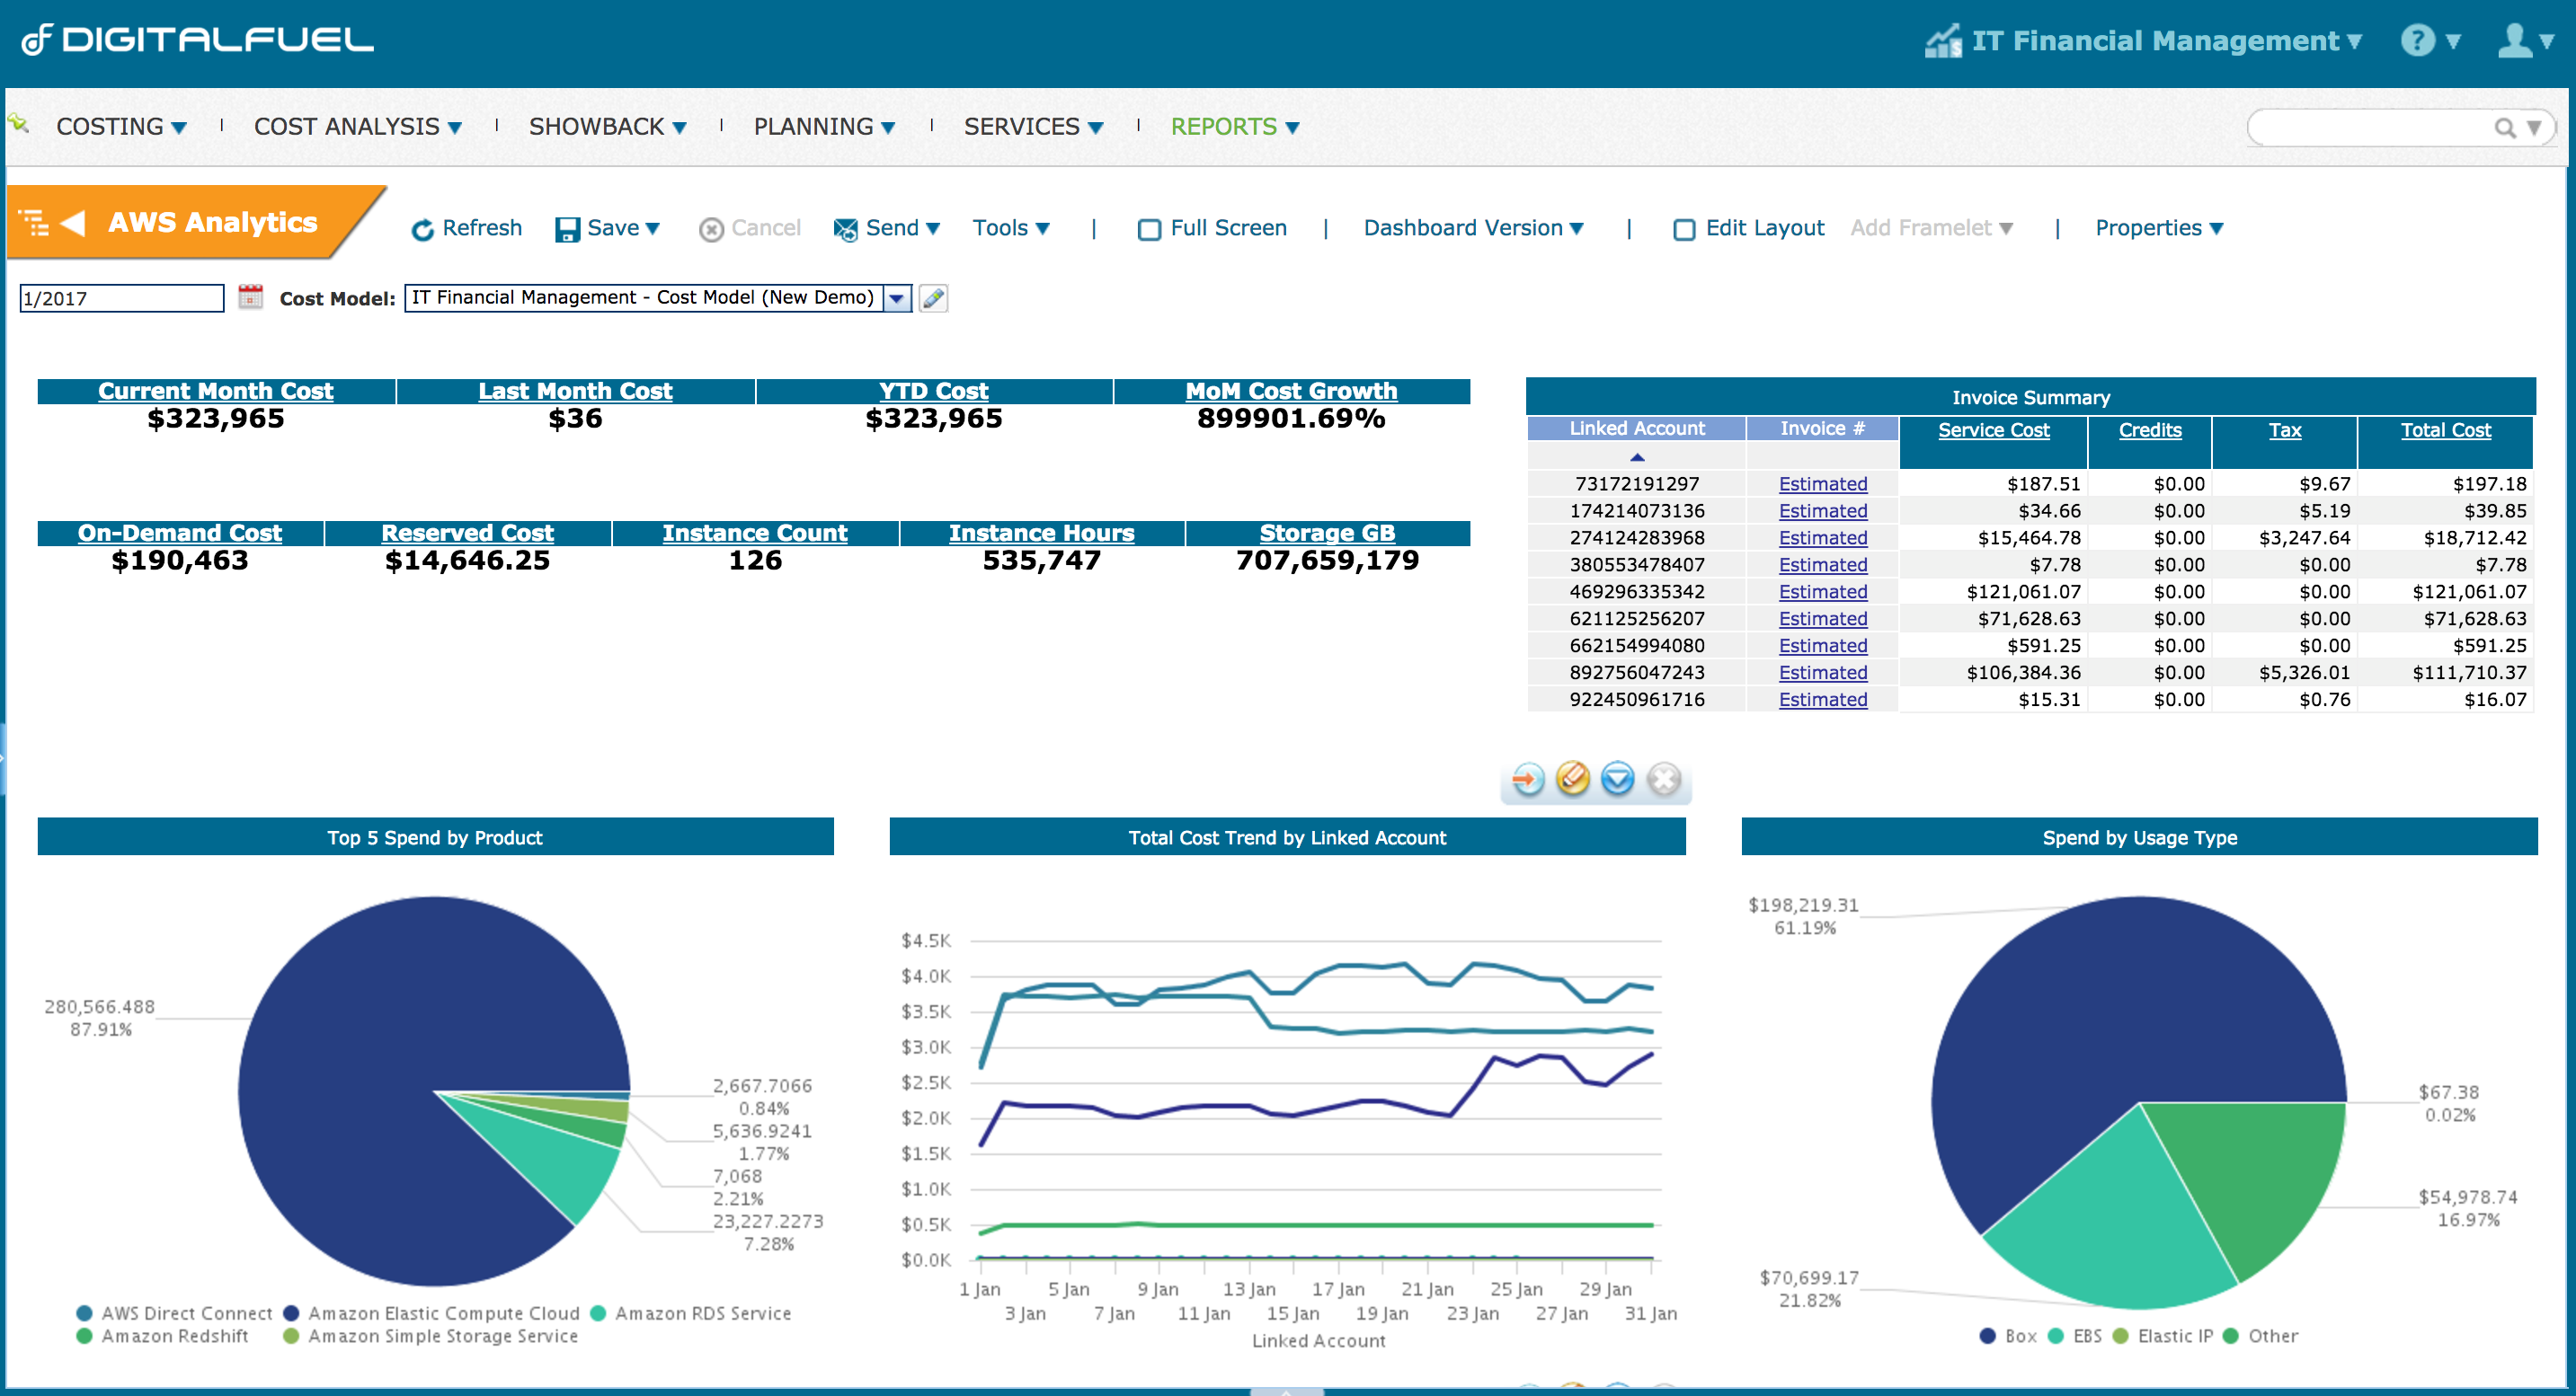
Task: Enable the Edit Layout checkbox
Action: click(x=1685, y=228)
